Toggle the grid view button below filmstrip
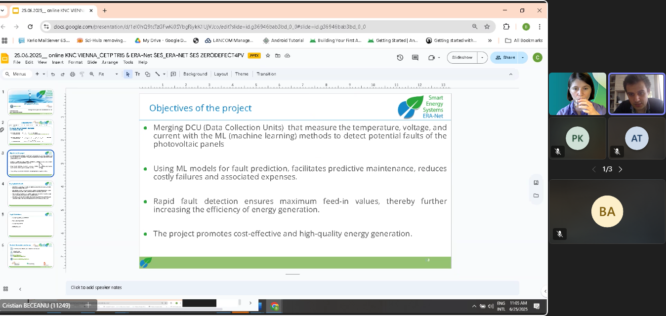The width and height of the screenshot is (666, 316). (x=6, y=289)
